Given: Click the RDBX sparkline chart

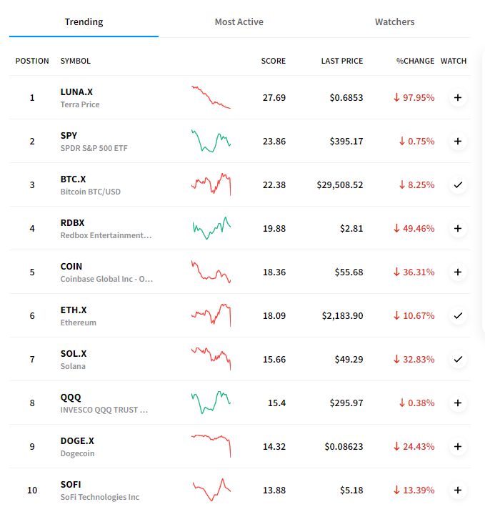Looking at the screenshot, I should click(x=211, y=228).
